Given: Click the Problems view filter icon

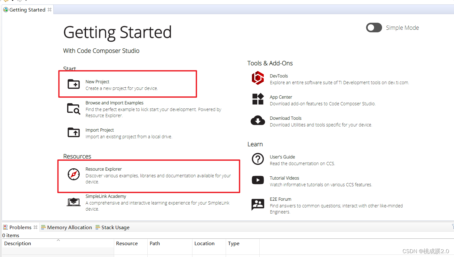Looking at the screenshot, I should pyautogui.click(x=452, y=227).
